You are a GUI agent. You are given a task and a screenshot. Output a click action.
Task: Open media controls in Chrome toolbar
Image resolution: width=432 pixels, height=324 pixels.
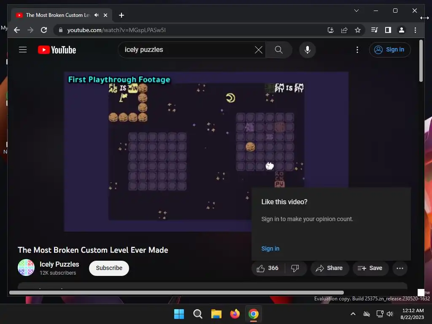click(x=375, y=30)
